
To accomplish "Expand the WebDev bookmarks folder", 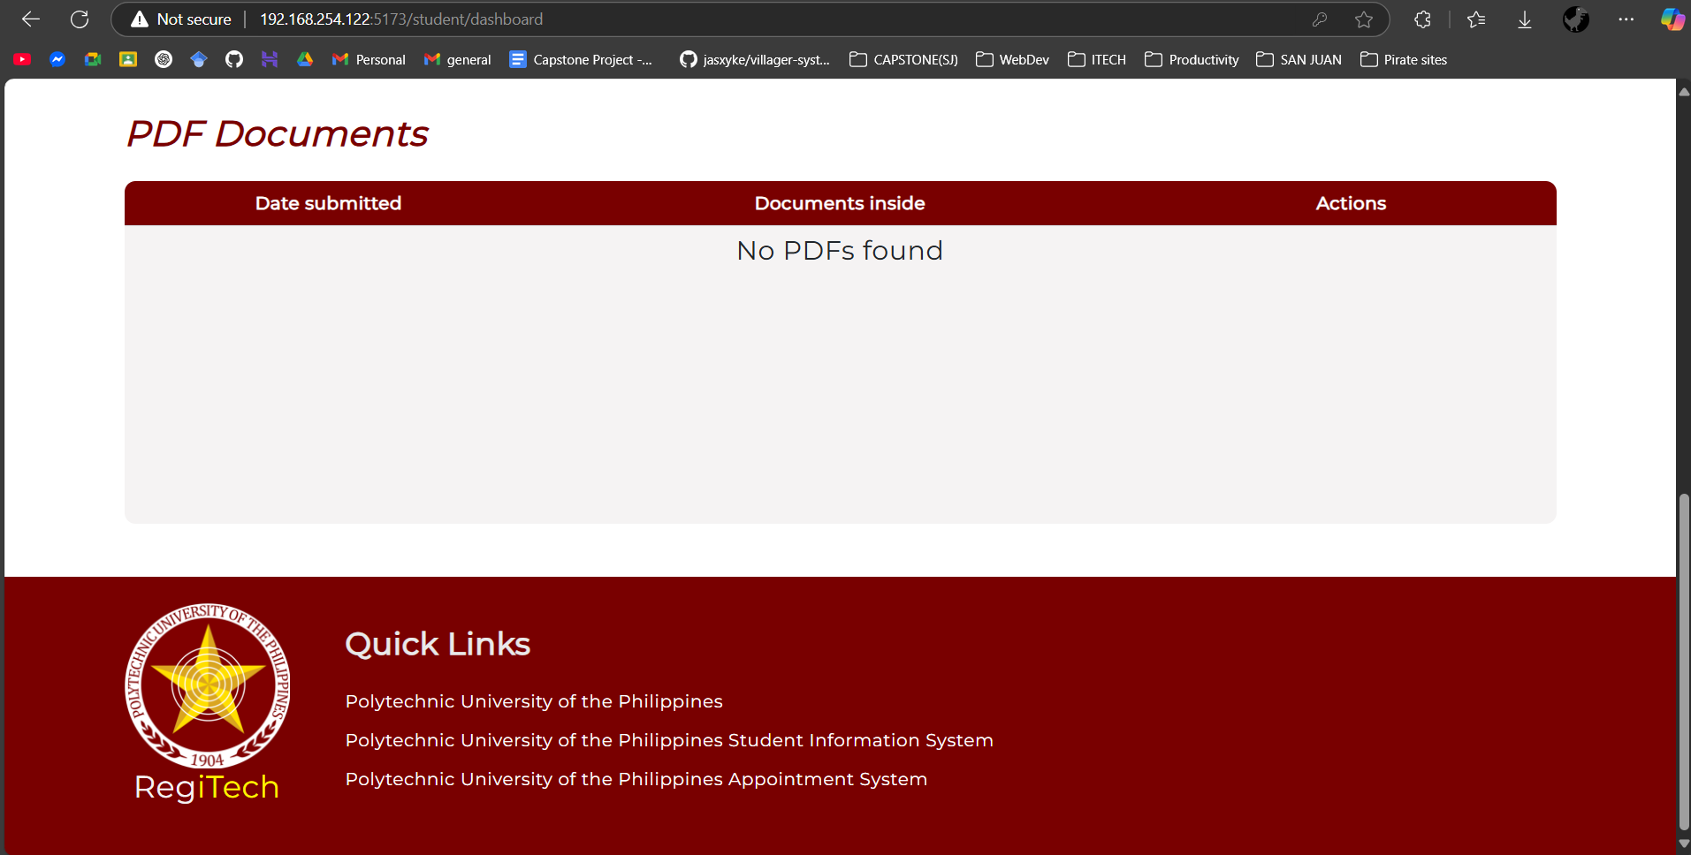I will pyautogui.click(x=1013, y=59).
